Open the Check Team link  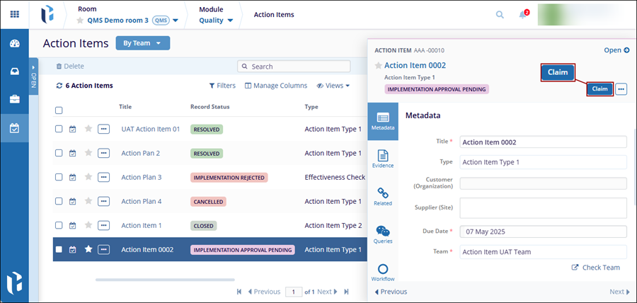click(x=595, y=268)
